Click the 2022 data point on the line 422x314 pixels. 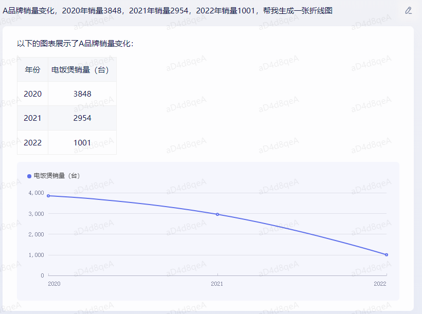pyautogui.click(x=387, y=255)
